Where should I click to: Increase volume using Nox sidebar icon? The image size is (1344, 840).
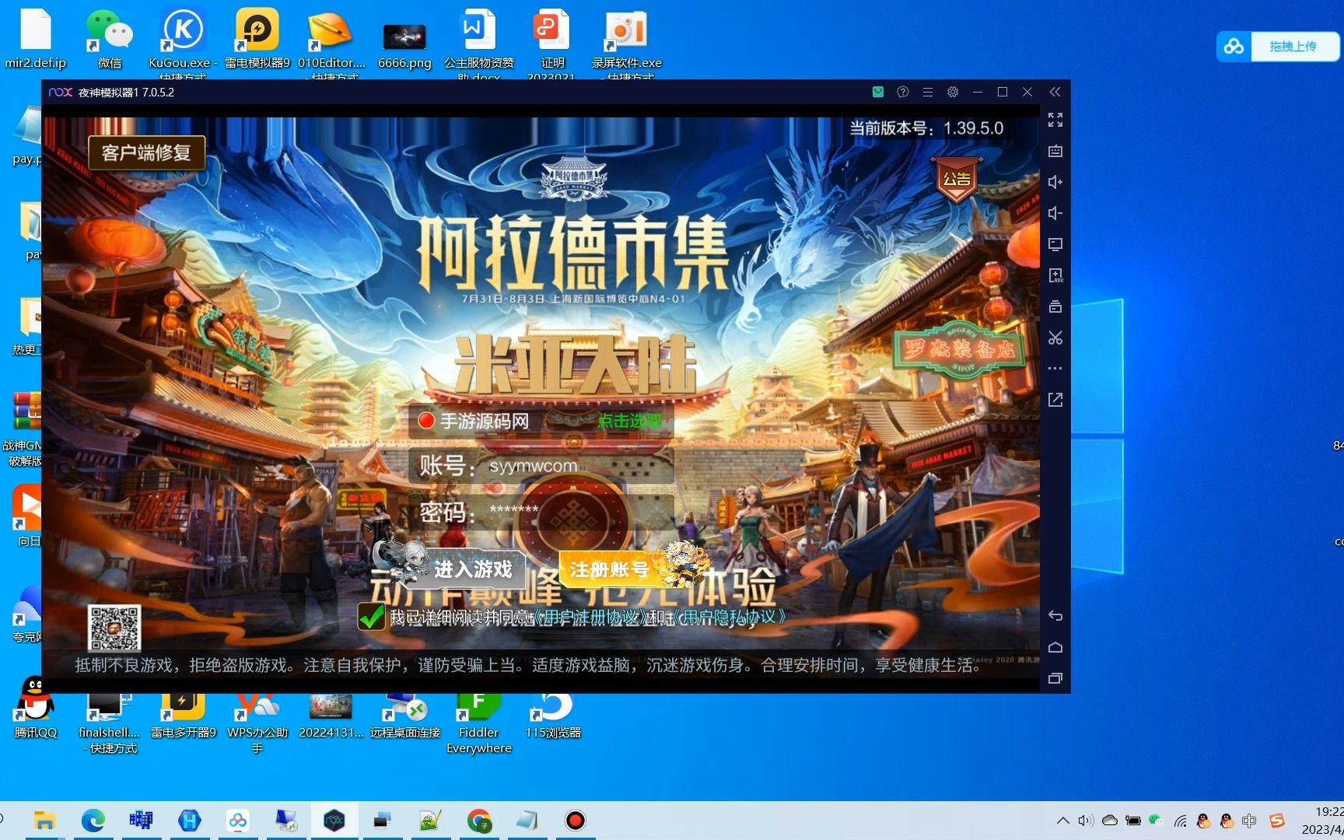[x=1055, y=182]
